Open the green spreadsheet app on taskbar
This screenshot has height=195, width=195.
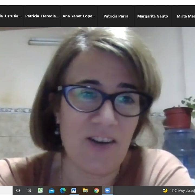[x=40, y=190]
